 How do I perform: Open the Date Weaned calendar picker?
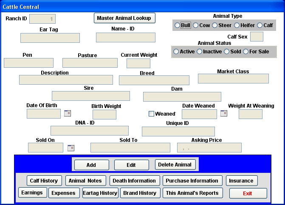coord(224,113)
